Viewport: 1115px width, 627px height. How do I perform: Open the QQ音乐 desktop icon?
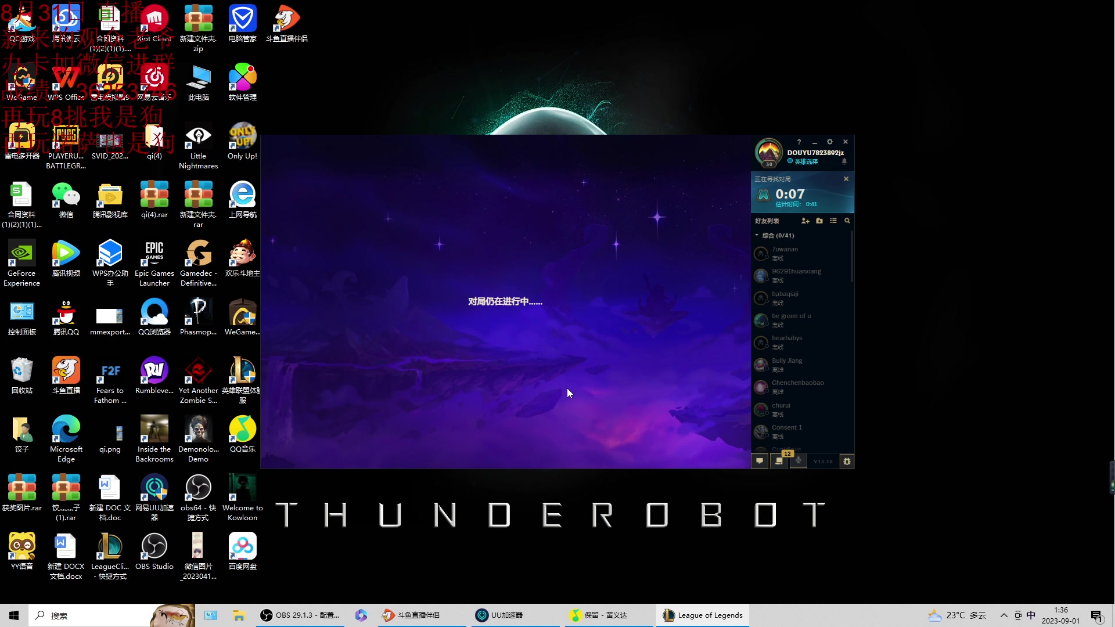[242, 434]
